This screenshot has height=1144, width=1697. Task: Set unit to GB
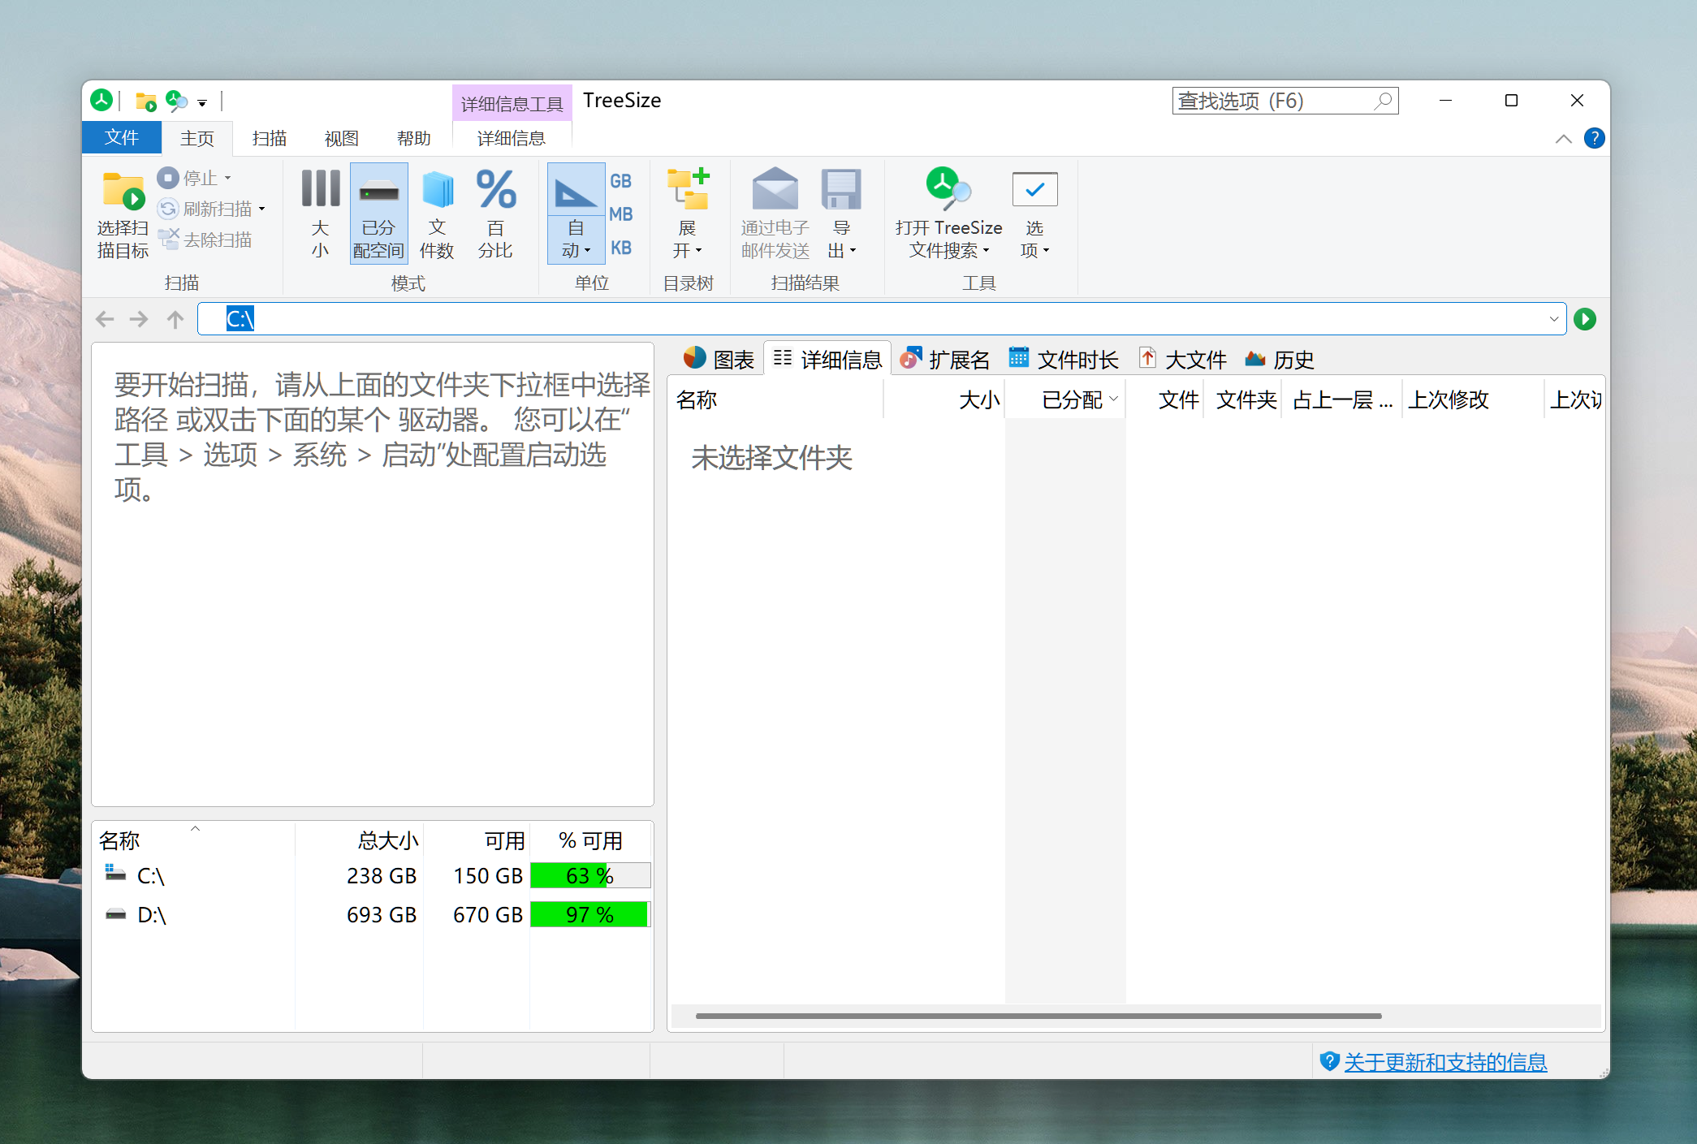(621, 181)
